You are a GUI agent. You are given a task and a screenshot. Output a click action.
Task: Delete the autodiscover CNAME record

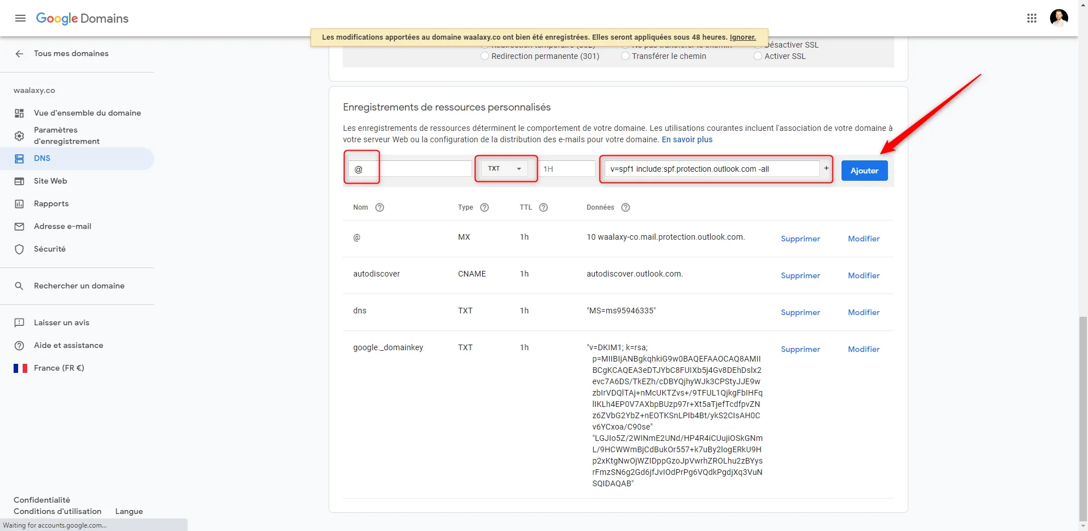tap(800, 275)
